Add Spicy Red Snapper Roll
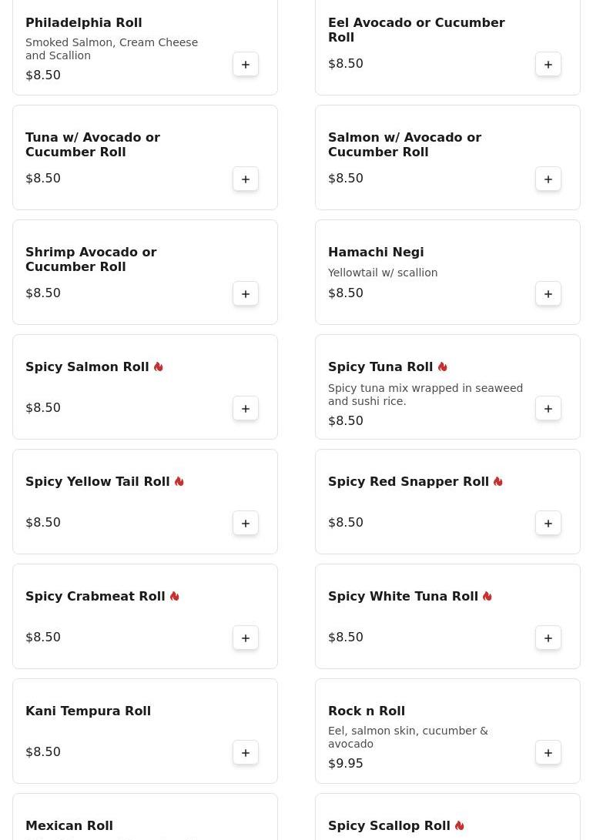 tap(548, 524)
